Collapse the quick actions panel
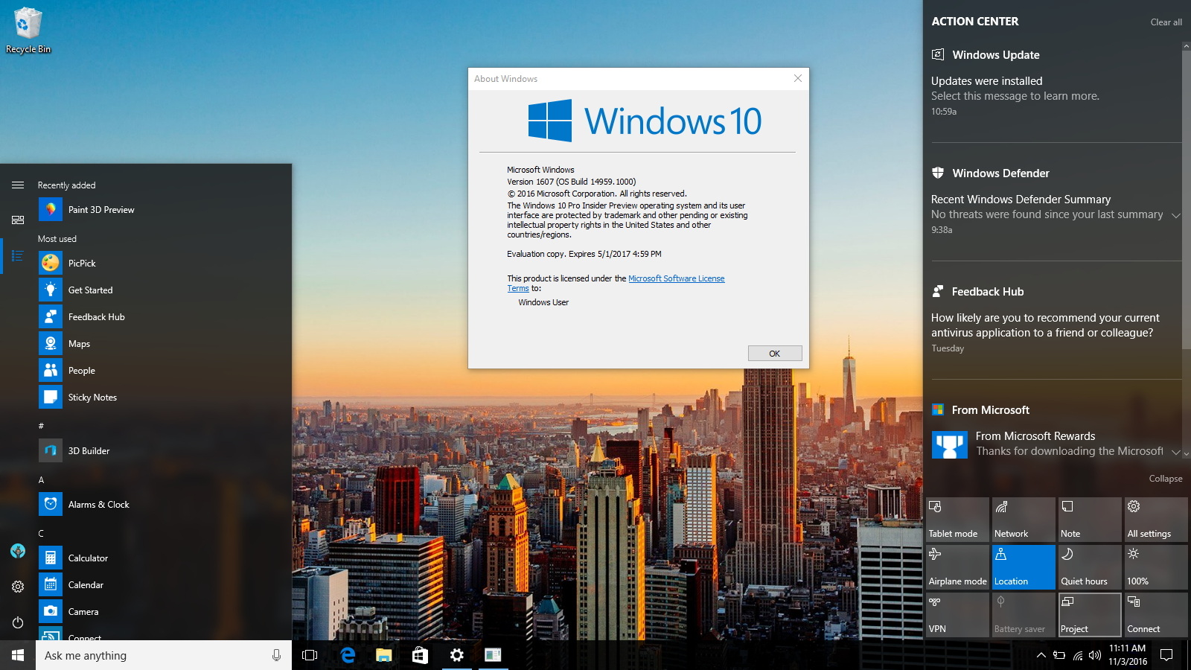This screenshot has width=1191, height=670. [1166, 479]
